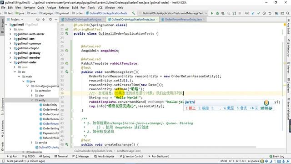The image size is (291, 164).
Task: Open the Spring tool window
Action: click(45, 156)
